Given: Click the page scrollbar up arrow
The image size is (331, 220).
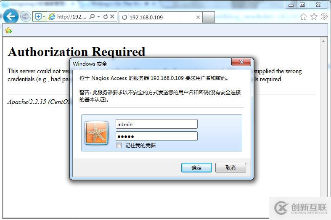Looking at the screenshot, I should [323, 41].
